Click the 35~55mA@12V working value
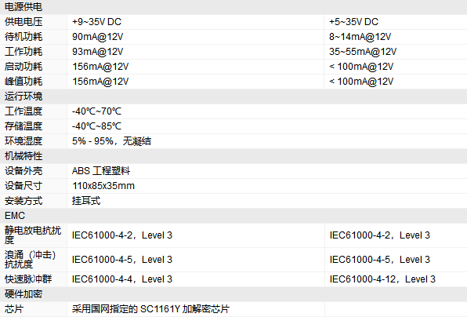This screenshot has width=467, height=317. (x=363, y=52)
